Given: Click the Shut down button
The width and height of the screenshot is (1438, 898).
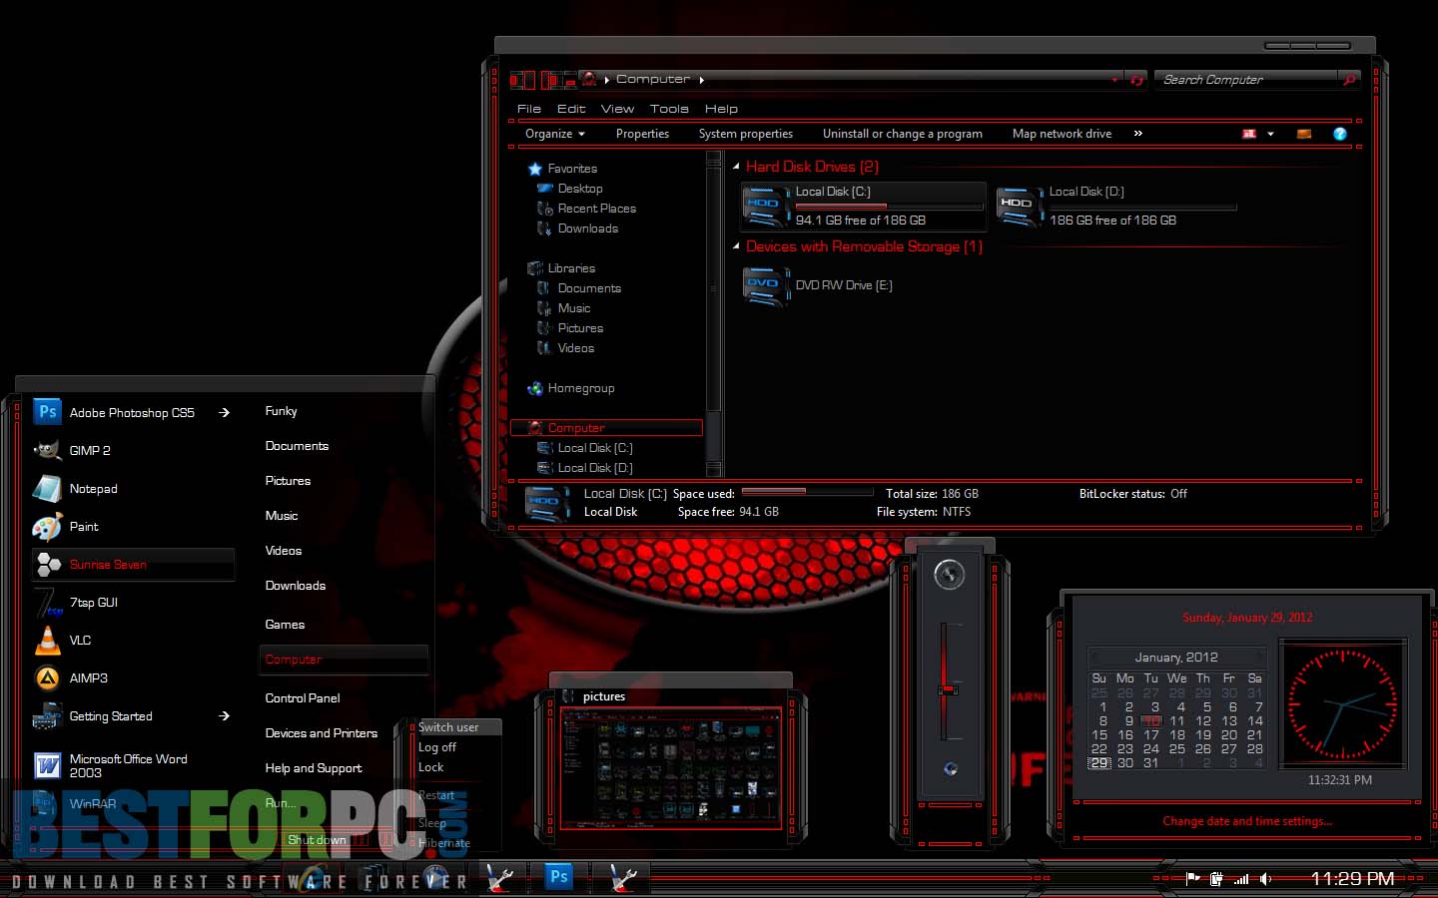Looking at the screenshot, I should 318,840.
